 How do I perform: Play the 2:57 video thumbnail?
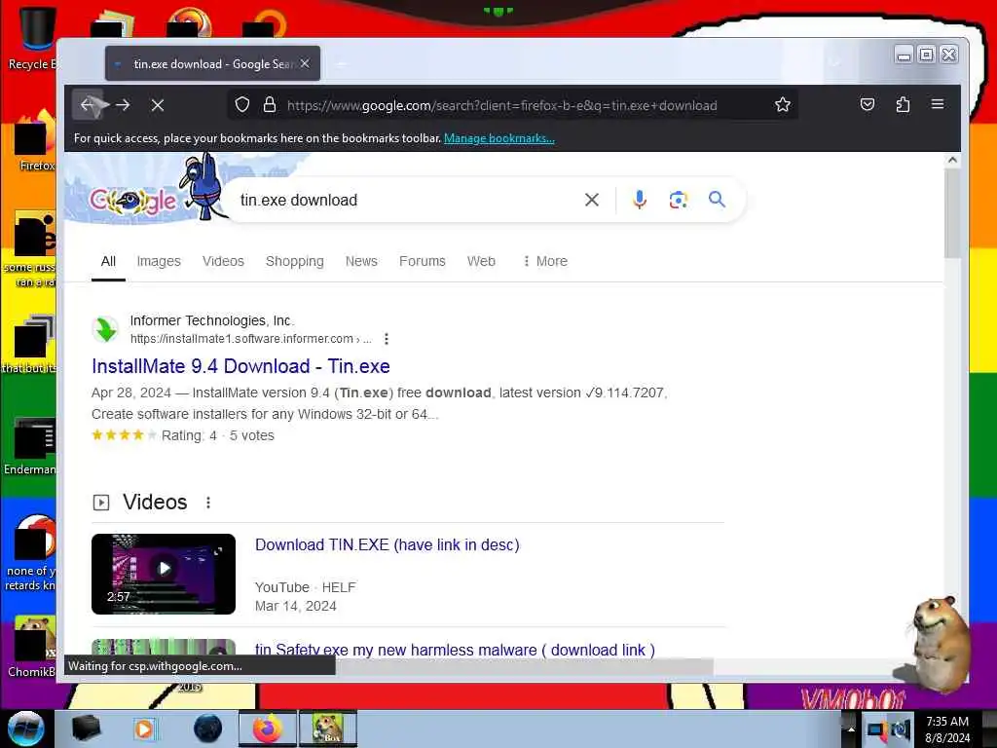[x=164, y=574]
